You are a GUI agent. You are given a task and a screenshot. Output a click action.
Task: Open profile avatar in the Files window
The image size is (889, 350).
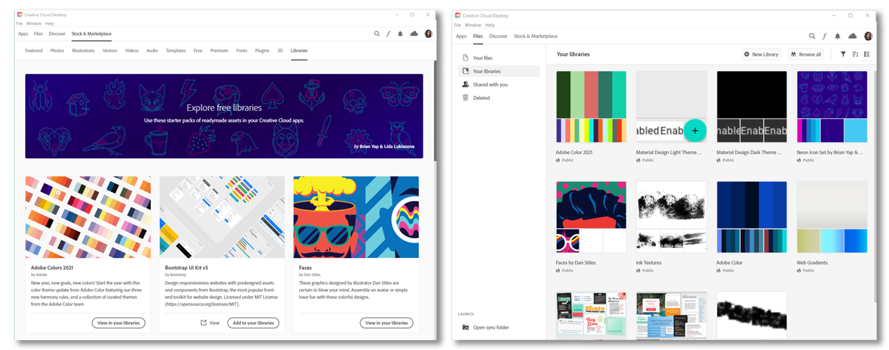[x=868, y=36]
